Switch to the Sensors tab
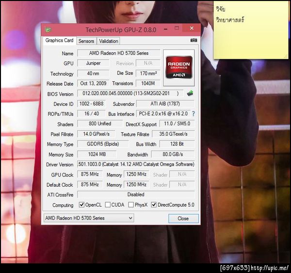This screenshot has height=273, width=291. tap(86, 41)
